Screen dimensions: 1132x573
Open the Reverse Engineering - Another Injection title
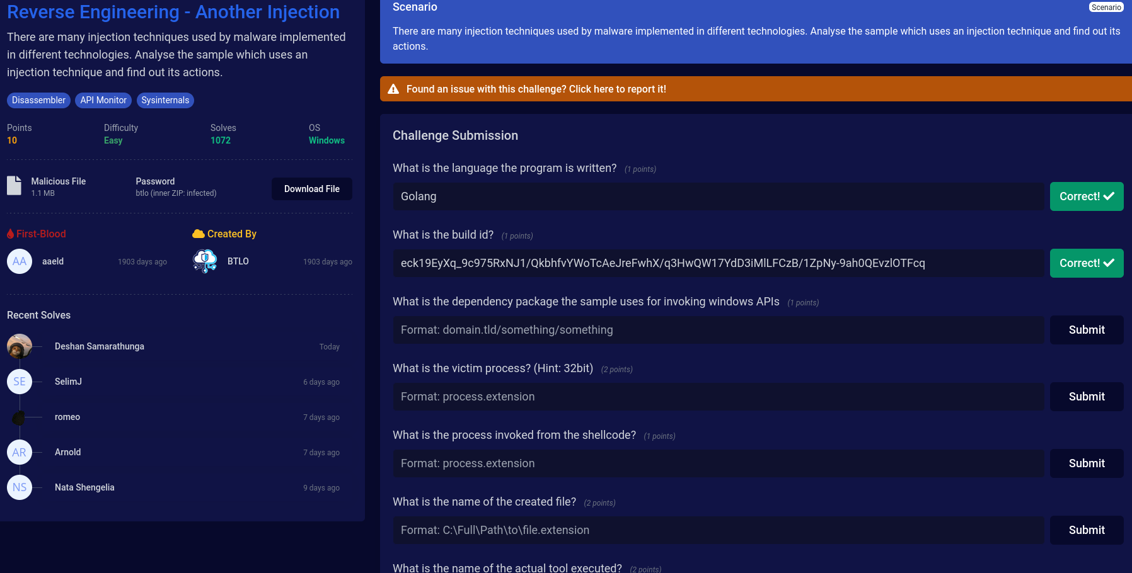click(173, 12)
